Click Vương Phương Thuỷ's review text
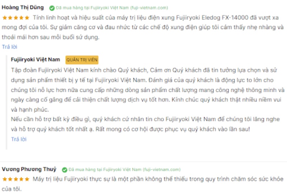Viewport: 287px width, 194px height. pyautogui.click(x=143, y=184)
